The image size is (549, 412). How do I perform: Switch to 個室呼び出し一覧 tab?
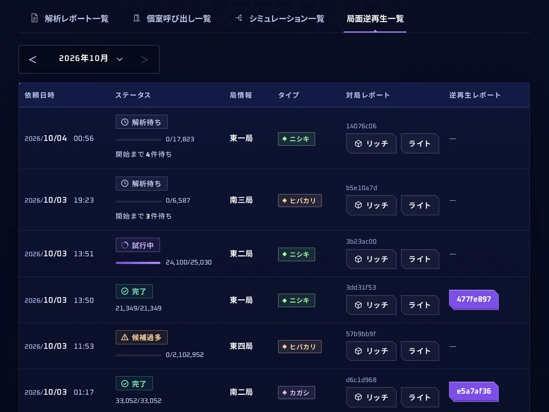tap(172, 19)
